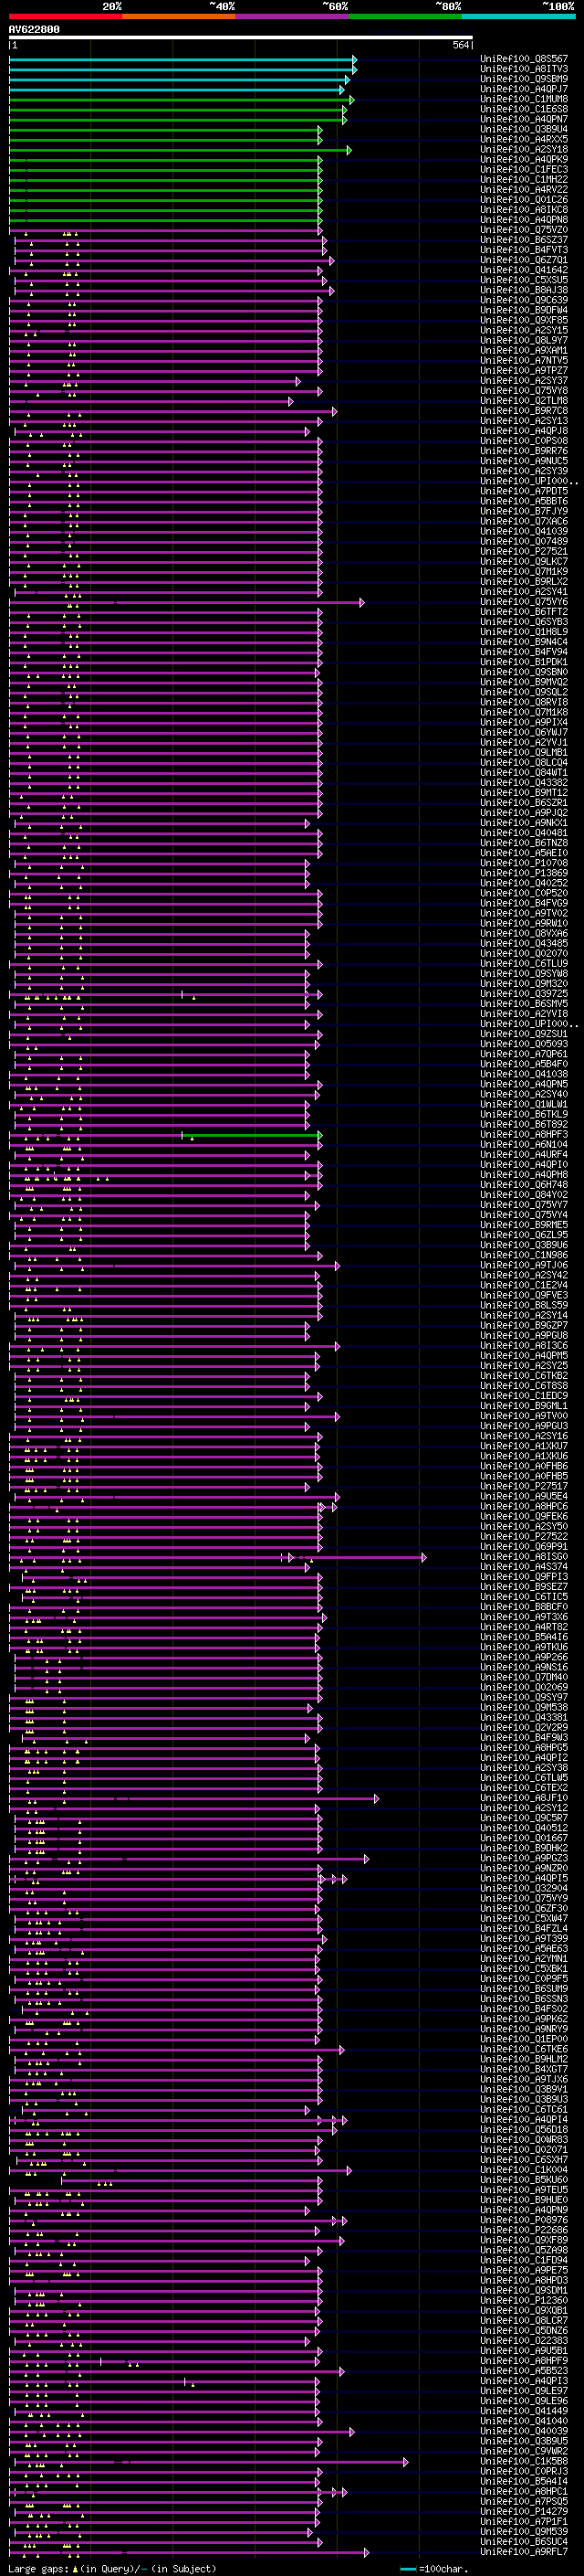
Task: Click the orange ~40% identity legend segment
Action: click(180, 17)
